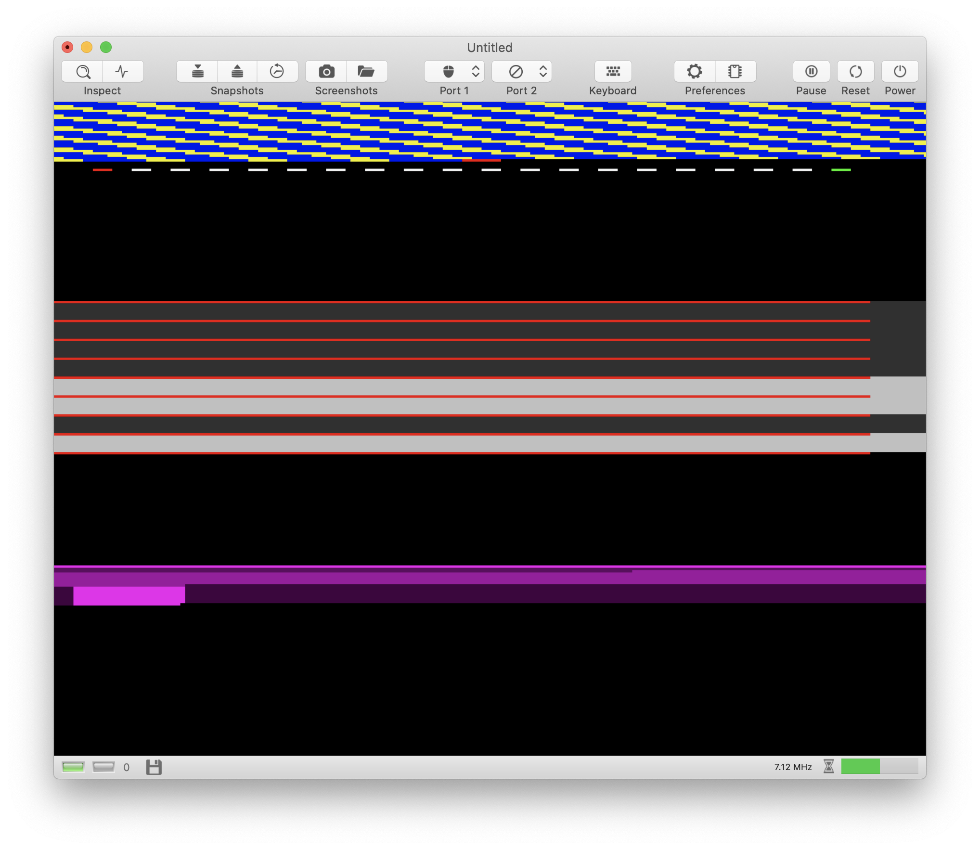
Task: Open hardware configuration chip icon
Action: pyautogui.click(x=735, y=72)
